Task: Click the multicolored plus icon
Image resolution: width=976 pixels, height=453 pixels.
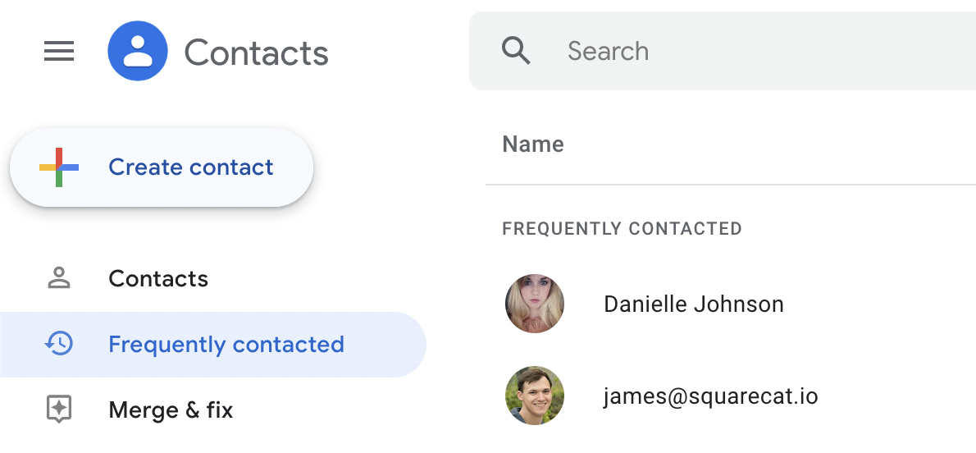Action: tap(59, 167)
